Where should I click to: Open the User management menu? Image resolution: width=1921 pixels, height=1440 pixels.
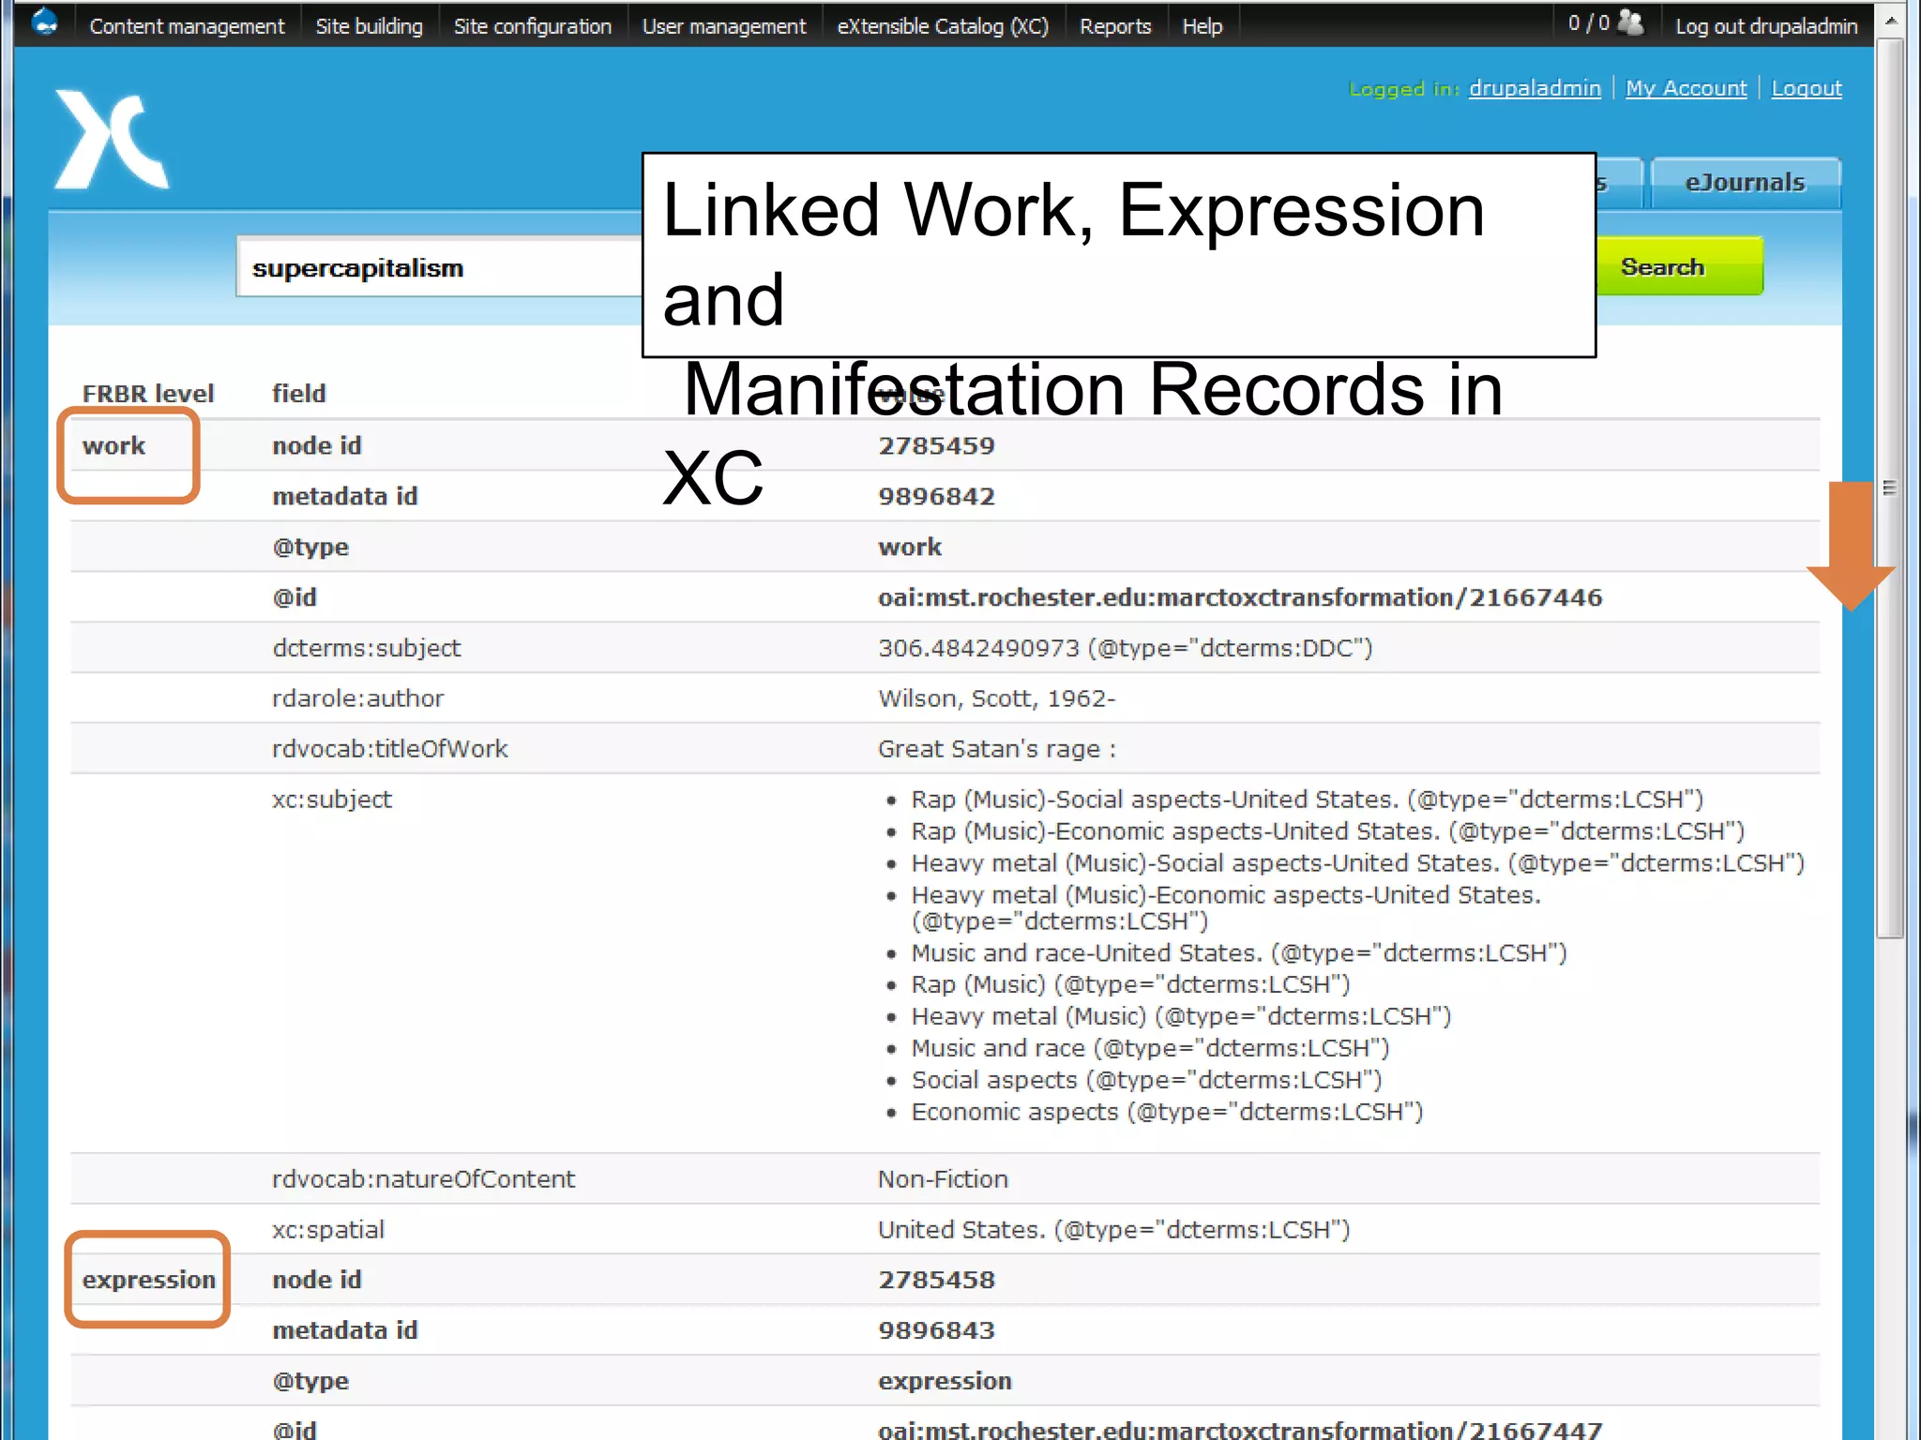(x=723, y=26)
